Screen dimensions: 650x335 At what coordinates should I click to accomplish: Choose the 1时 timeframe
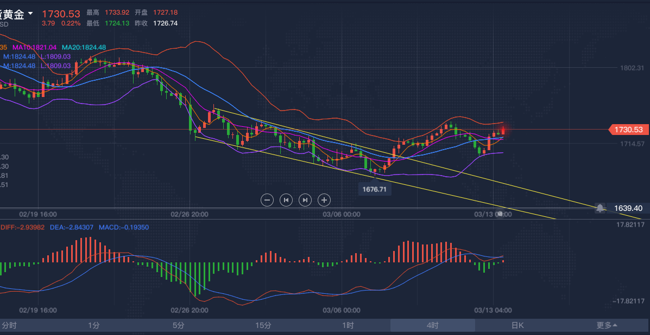tap(348, 325)
